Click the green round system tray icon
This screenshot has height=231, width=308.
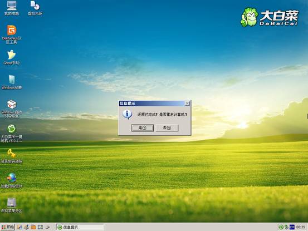tap(281, 227)
